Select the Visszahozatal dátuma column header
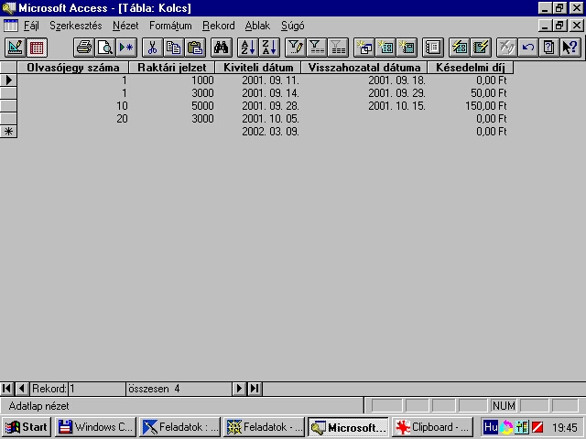Viewport: 586px width, 439px height. pyautogui.click(x=364, y=68)
